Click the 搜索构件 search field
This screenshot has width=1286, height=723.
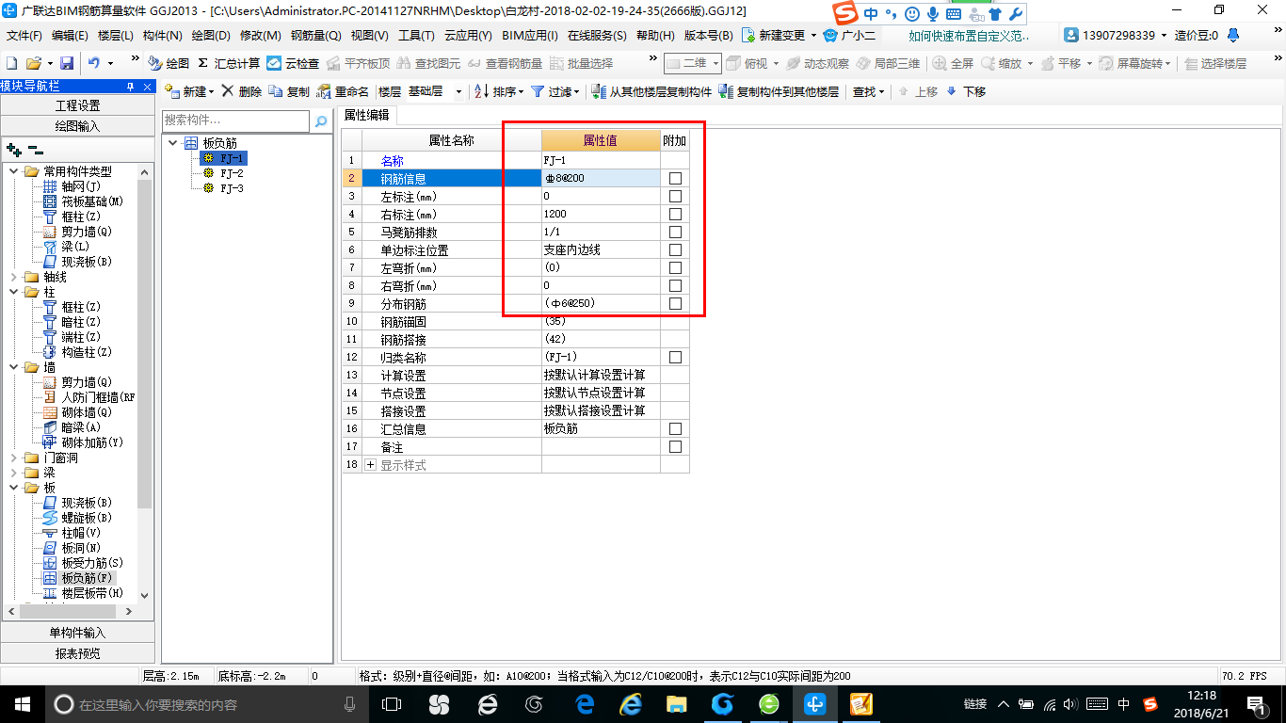[x=235, y=121]
